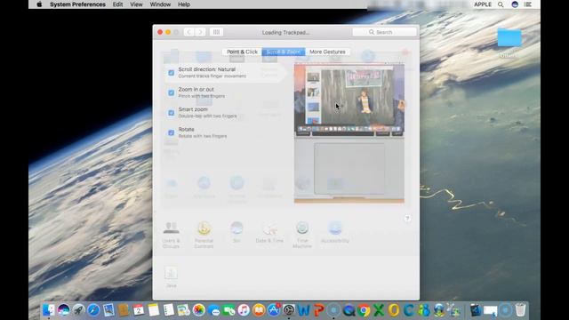
Task: Launch Google Chrome from the dock
Action: (364, 310)
